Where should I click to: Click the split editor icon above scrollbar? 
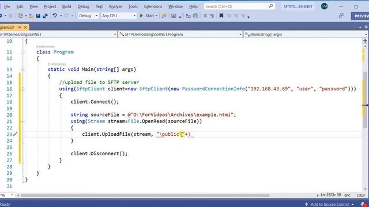coord(365,41)
